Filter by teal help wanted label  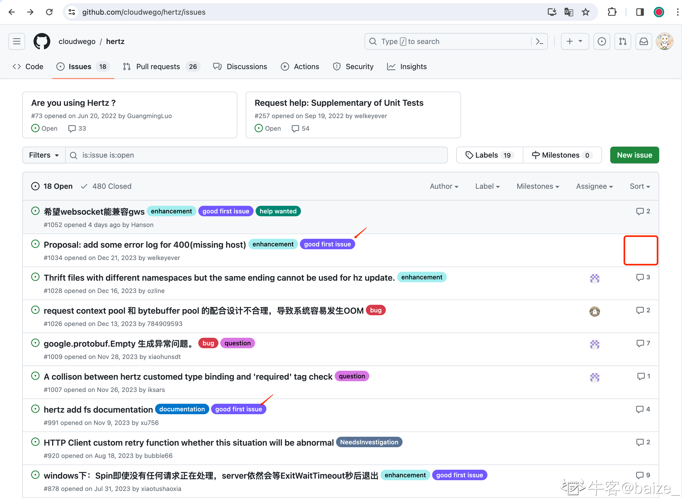click(x=278, y=211)
